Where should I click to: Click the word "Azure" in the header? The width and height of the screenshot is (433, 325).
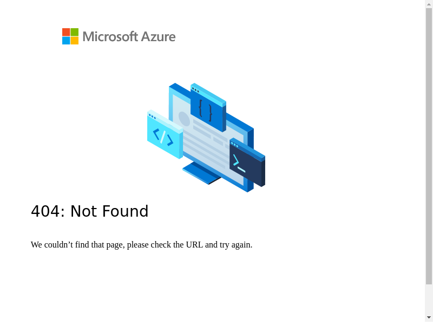(x=158, y=37)
